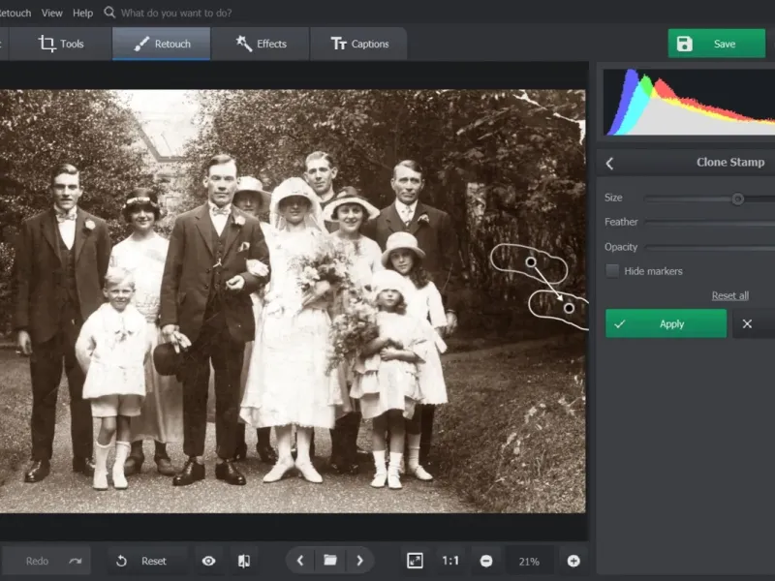Go to the previous photo arrow

click(300, 561)
